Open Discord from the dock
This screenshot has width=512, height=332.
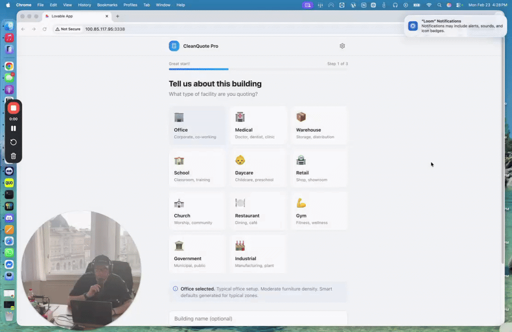(x=8, y=217)
